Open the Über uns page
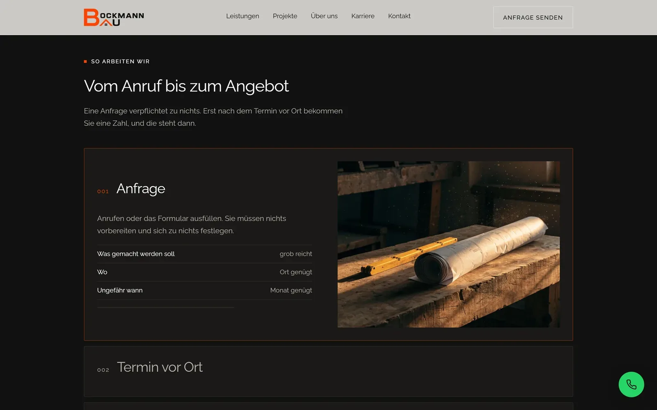 pos(324,16)
